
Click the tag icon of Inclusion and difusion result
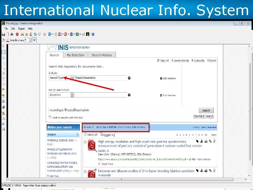tap(197, 171)
